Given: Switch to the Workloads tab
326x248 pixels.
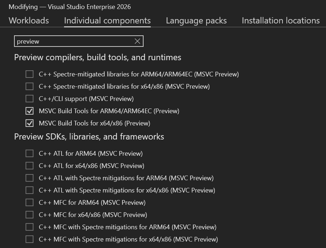Looking at the screenshot, I should coord(28,21).
